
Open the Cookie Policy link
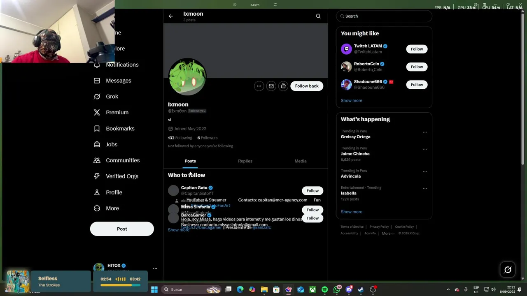click(x=404, y=227)
